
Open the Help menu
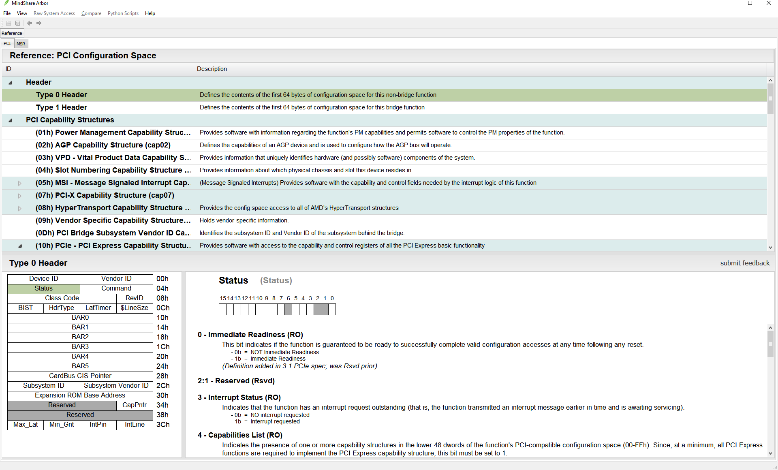tap(150, 13)
